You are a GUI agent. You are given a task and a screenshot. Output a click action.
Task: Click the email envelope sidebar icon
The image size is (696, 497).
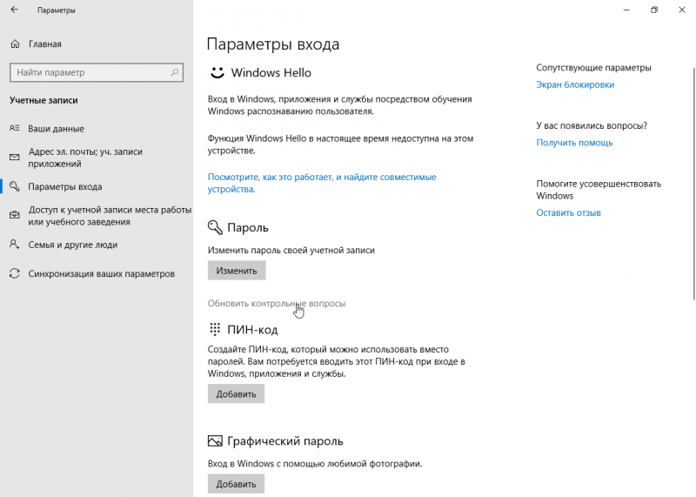pyautogui.click(x=14, y=158)
